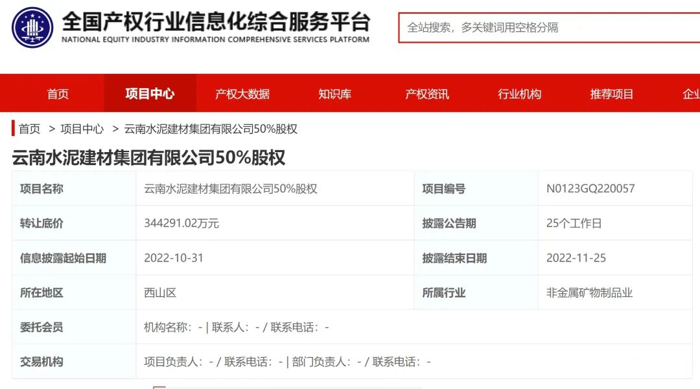Open the 首页 navigation menu item
This screenshot has width=700, height=389.
pos(58,94)
